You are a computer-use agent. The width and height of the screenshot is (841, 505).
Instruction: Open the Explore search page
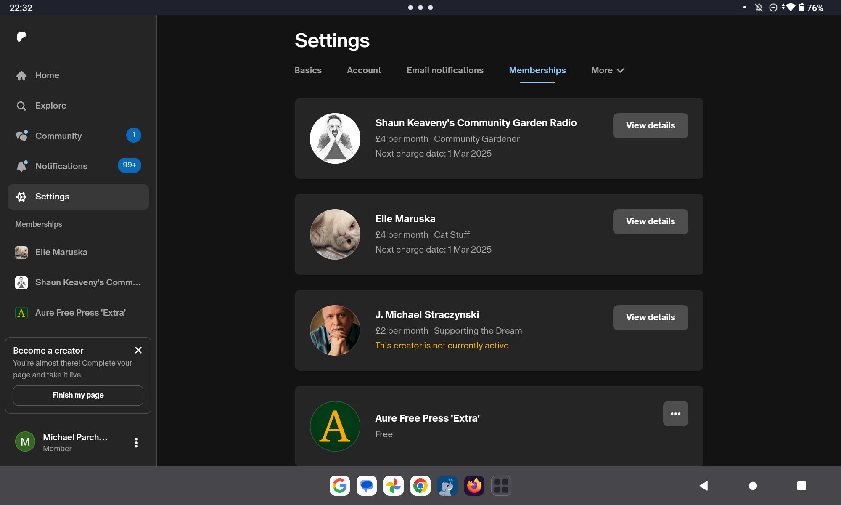click(x=50, y=106)
